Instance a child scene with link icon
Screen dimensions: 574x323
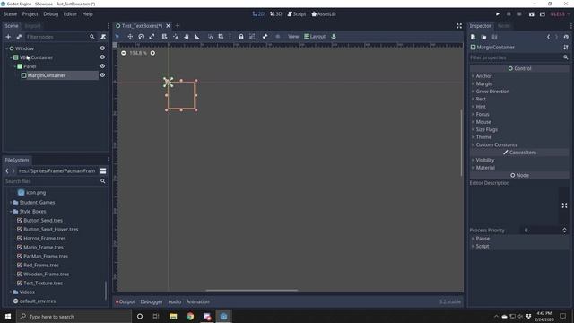19,37
